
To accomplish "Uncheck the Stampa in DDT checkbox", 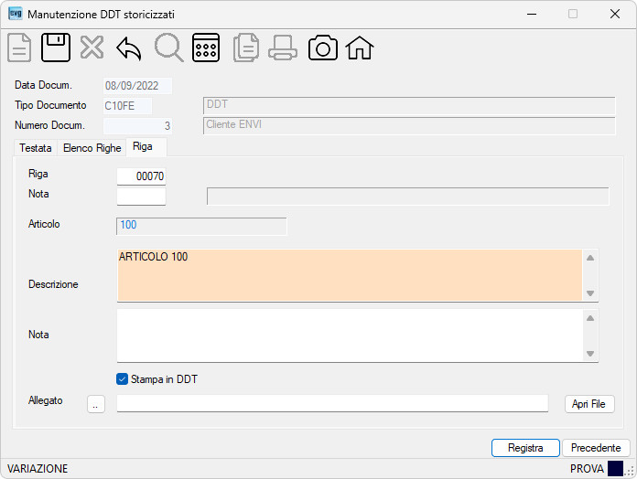I will 122,379.
